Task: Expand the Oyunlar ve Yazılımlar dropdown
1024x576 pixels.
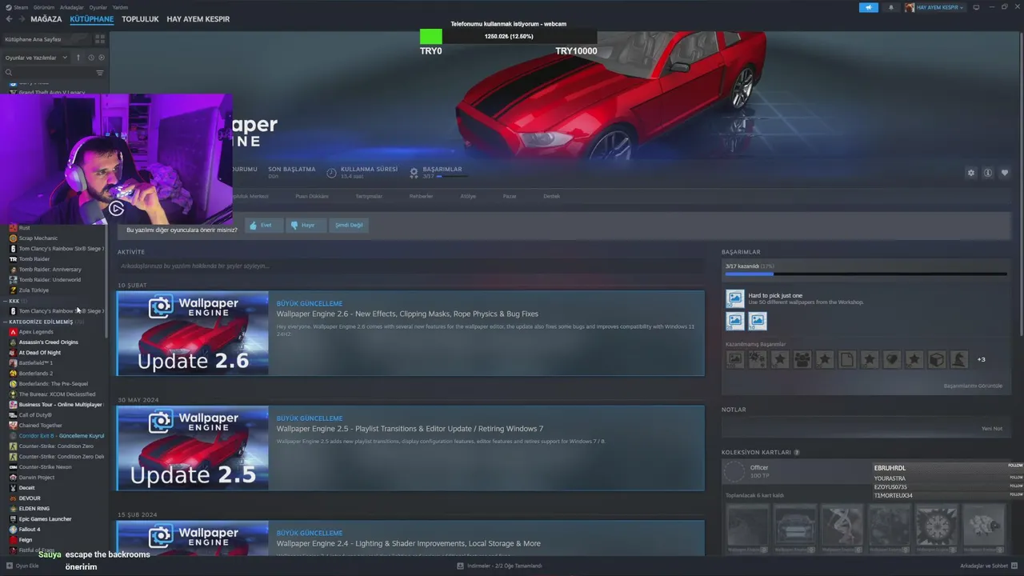Action: pos(34,58)
